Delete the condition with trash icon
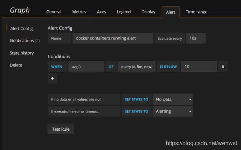Screen dimensions: 241x150 (223, 67)
